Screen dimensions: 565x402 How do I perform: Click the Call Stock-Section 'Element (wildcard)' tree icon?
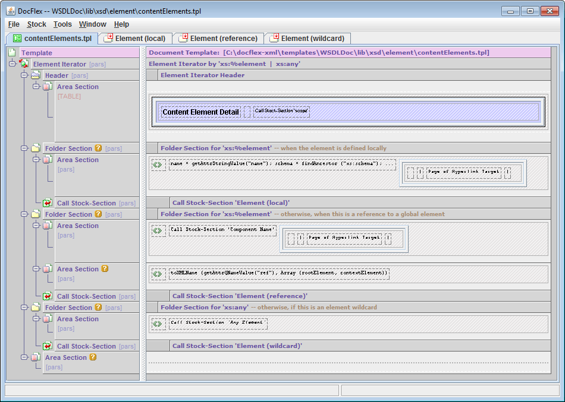(x=48, y=346)
